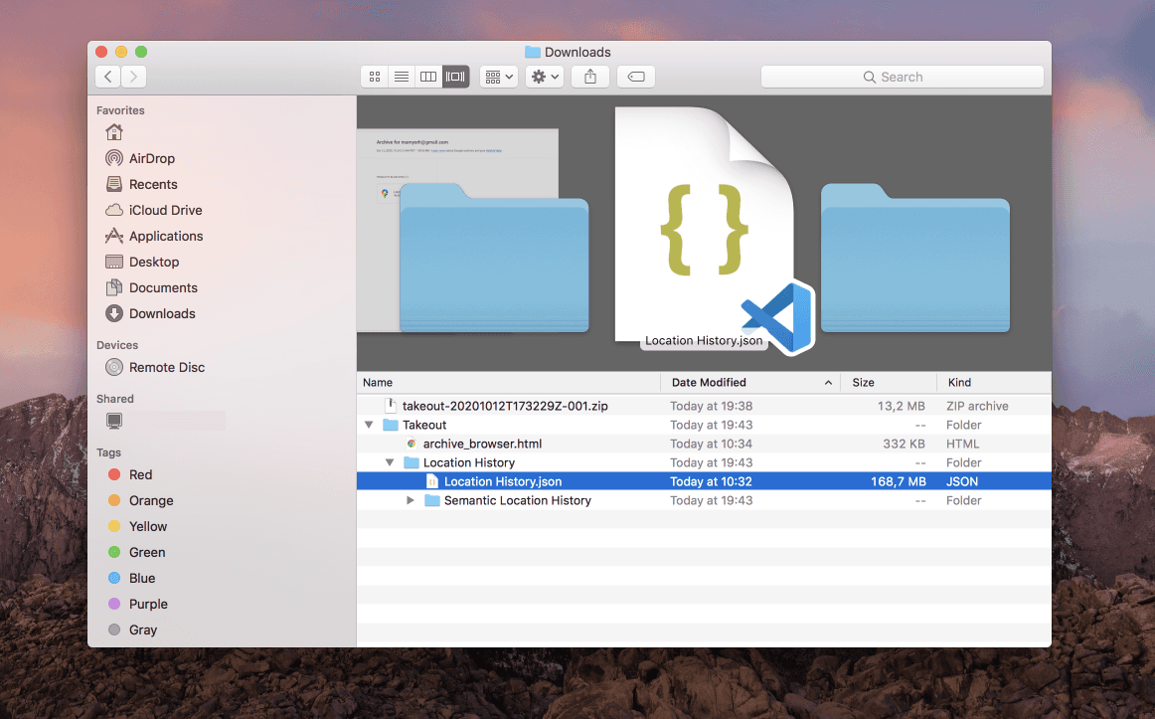The height and width of the screenshot is (719, 1155).
Task: Click in the Search field
Action: 902,77
